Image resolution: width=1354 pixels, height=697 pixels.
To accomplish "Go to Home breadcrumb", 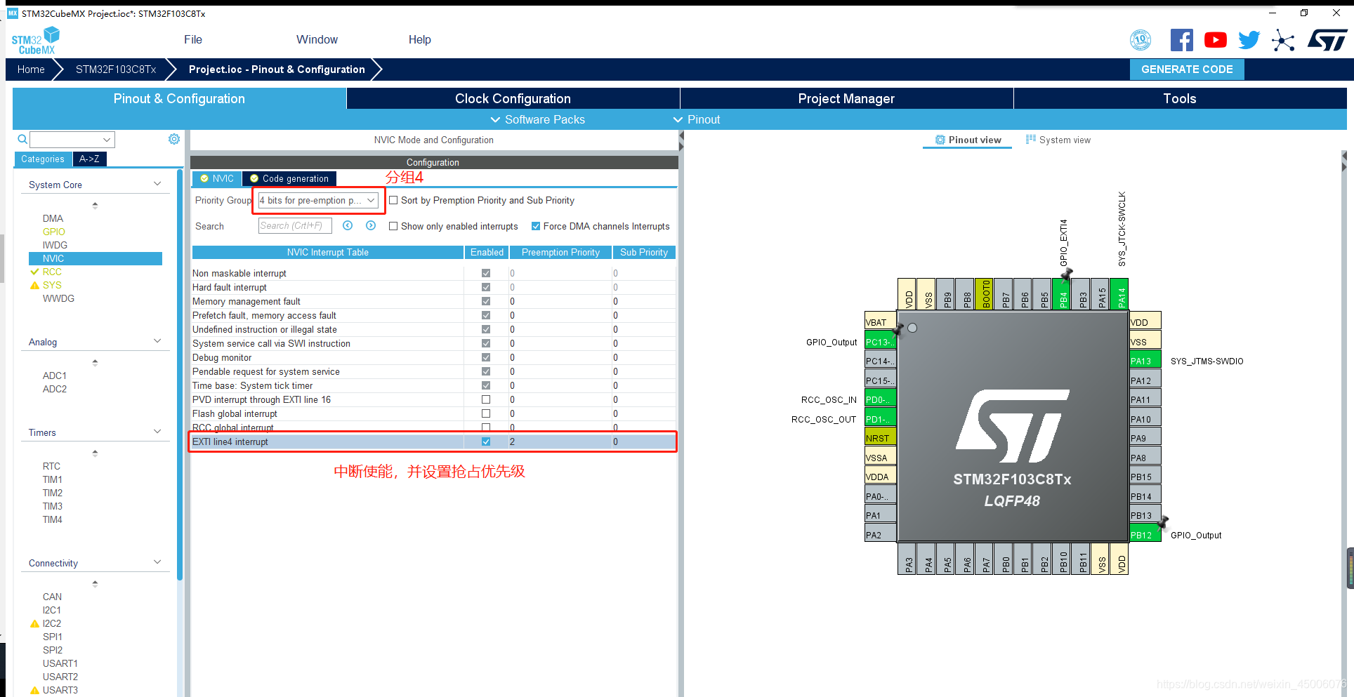I will [31, 69].
